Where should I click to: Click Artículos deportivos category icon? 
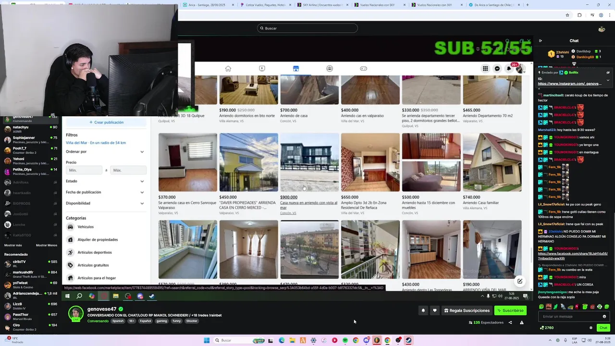click(71, 252)
